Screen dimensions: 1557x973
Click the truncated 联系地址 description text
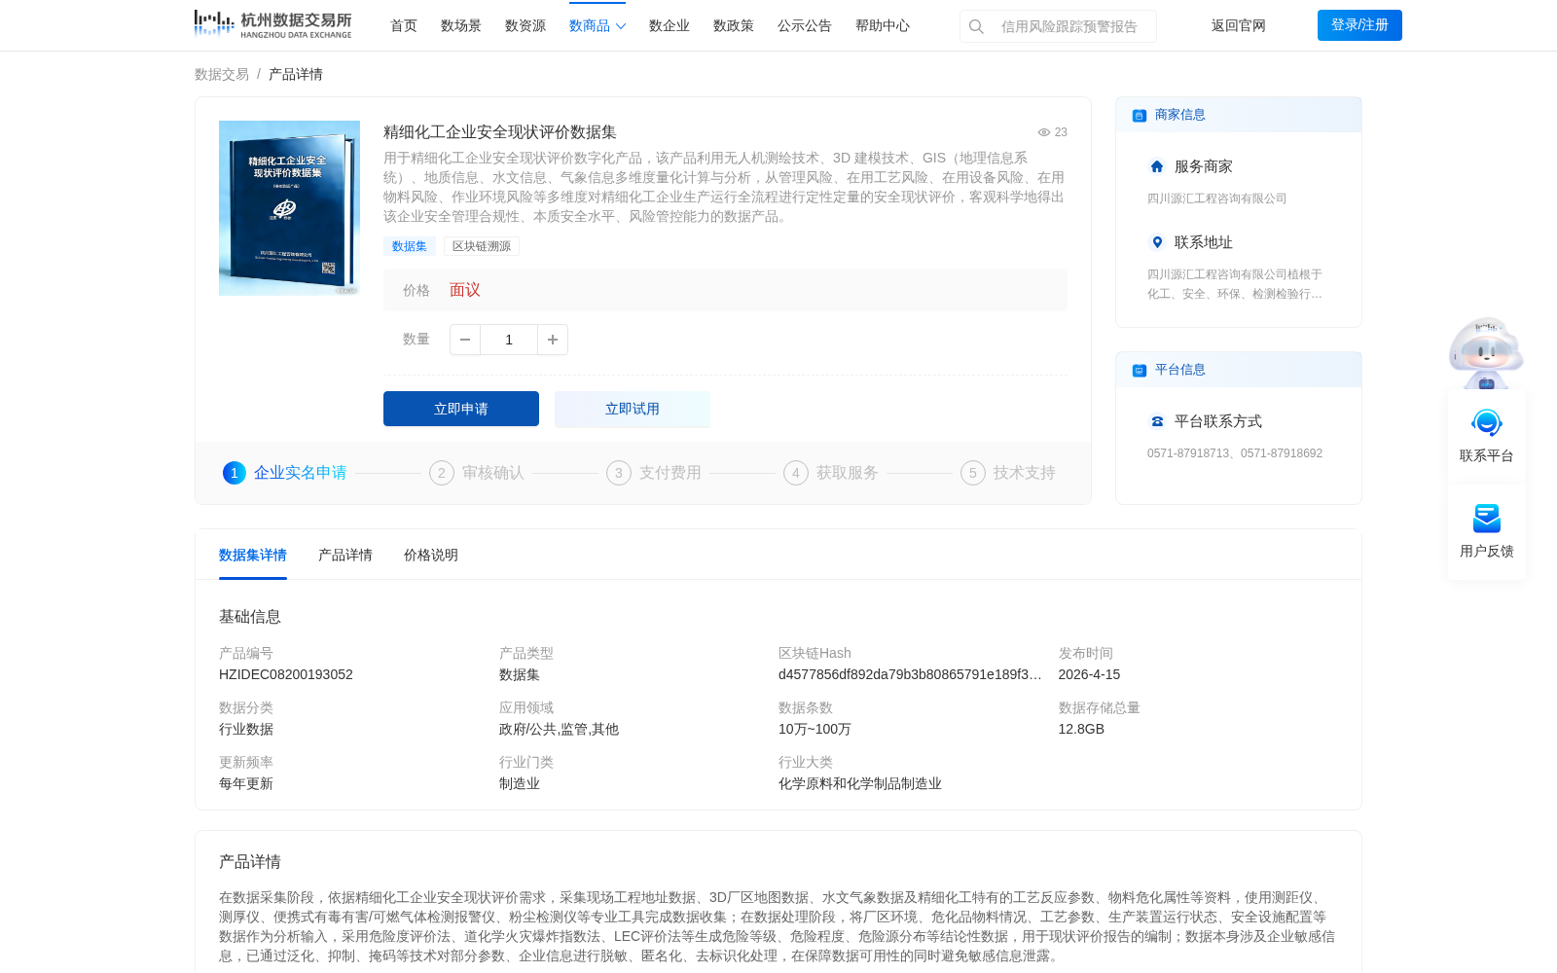click(x=1235, y=284)
